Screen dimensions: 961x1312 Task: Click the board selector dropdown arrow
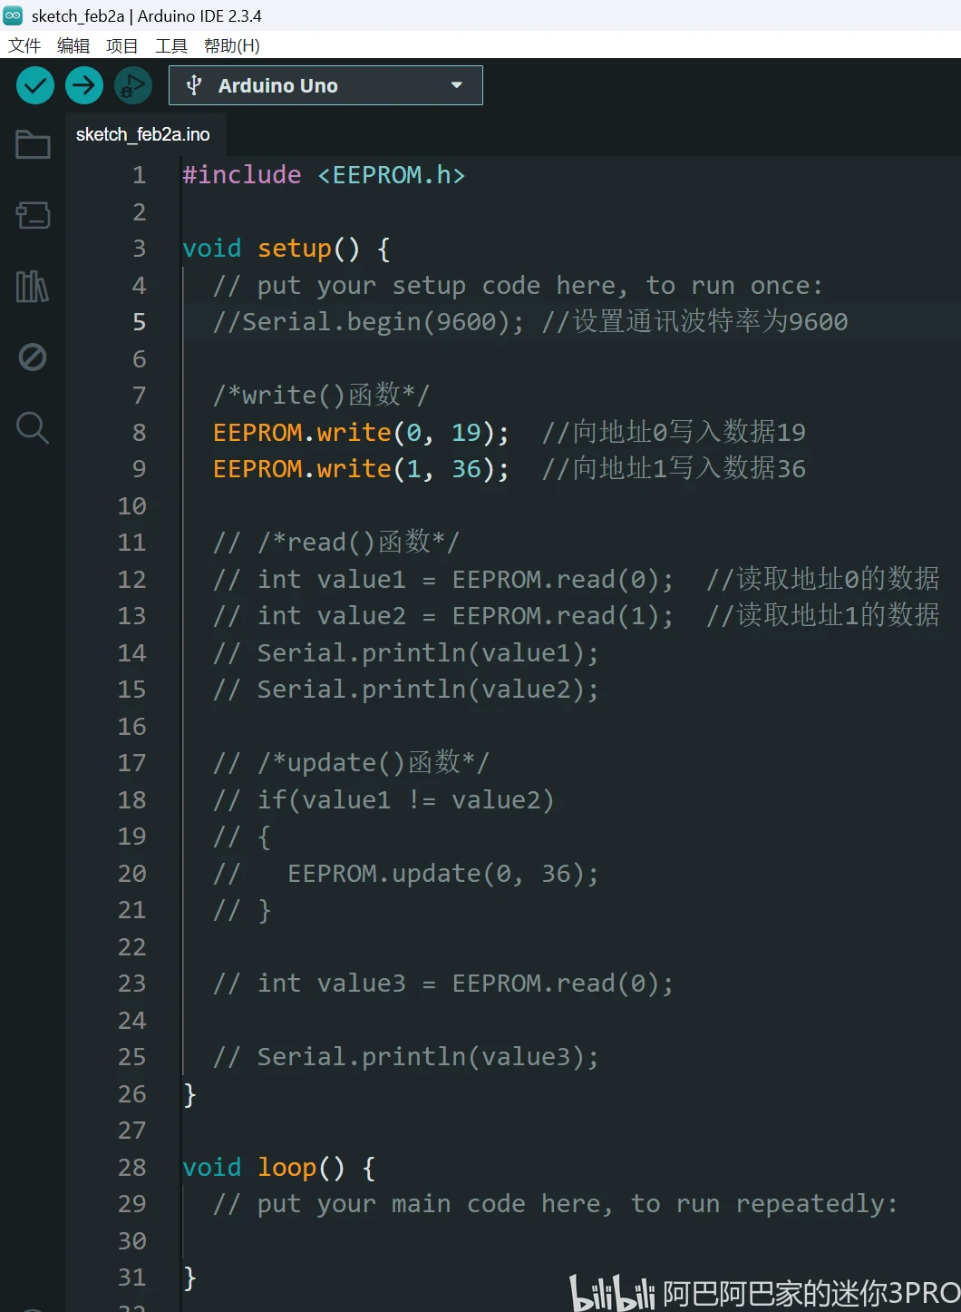456,85
